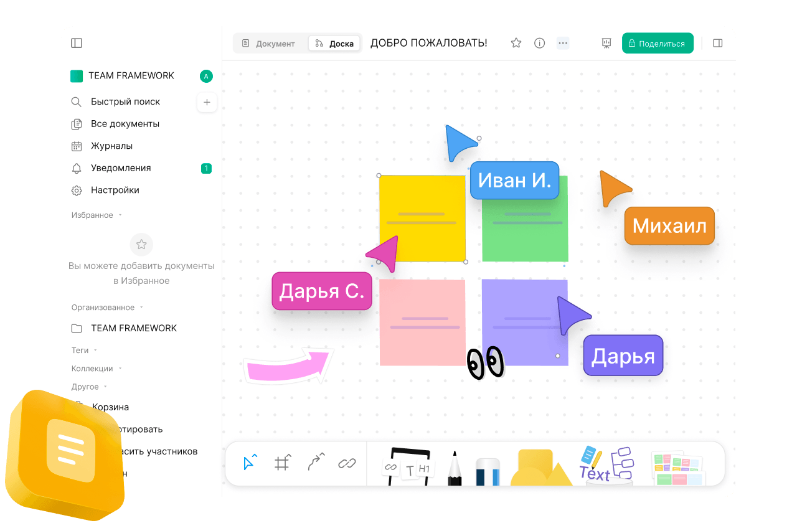Select the eraser tool
The width and height of the screenshot is (797, 523).
[x=488, y=472]
